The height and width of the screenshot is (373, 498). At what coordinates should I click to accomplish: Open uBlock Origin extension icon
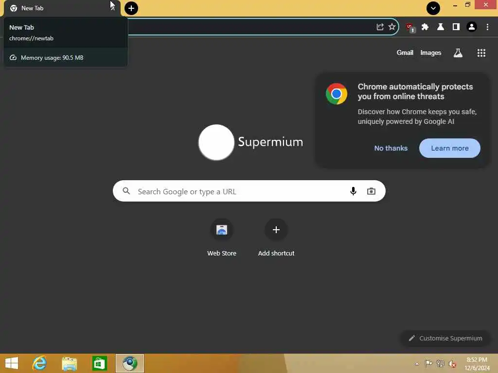(x=410, y=27)
